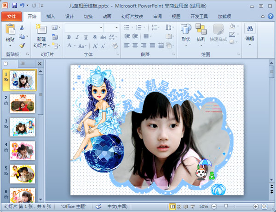This screenshot has height=212, width=276.
Task: Click the Cut scissors icon
Action: click(x=22, y=27)
